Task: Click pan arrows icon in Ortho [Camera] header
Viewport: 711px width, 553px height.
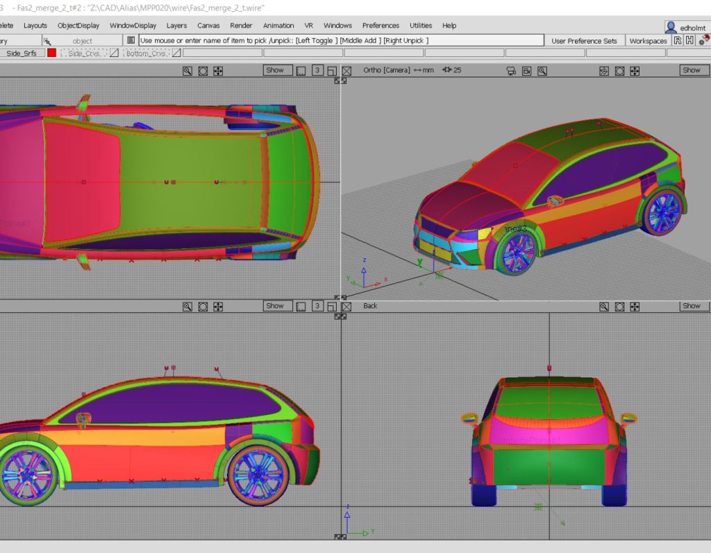Action: click(635, 71)
